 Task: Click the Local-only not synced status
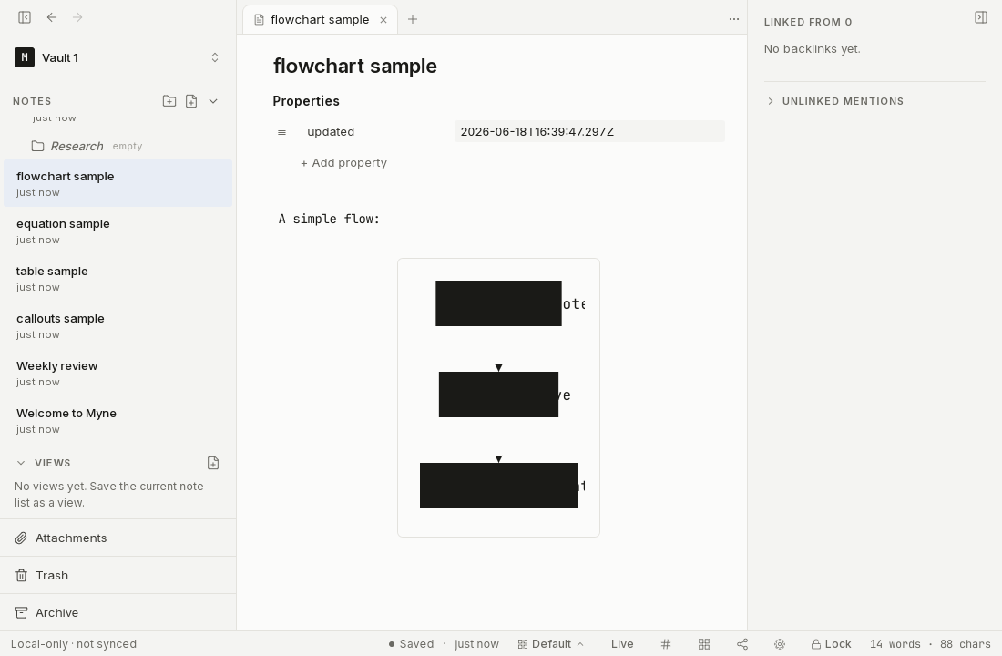74,644
